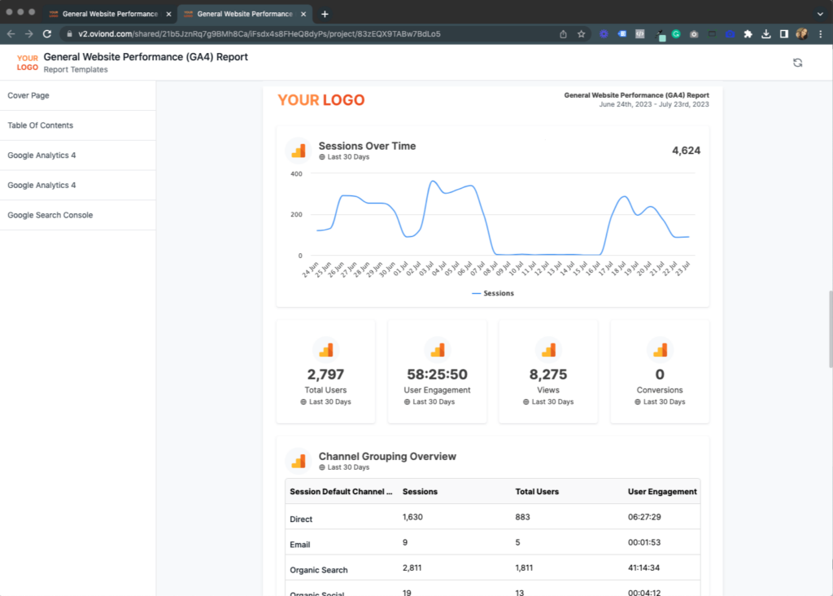
Task: Go to Table Of Contents section
Action: 77,125
